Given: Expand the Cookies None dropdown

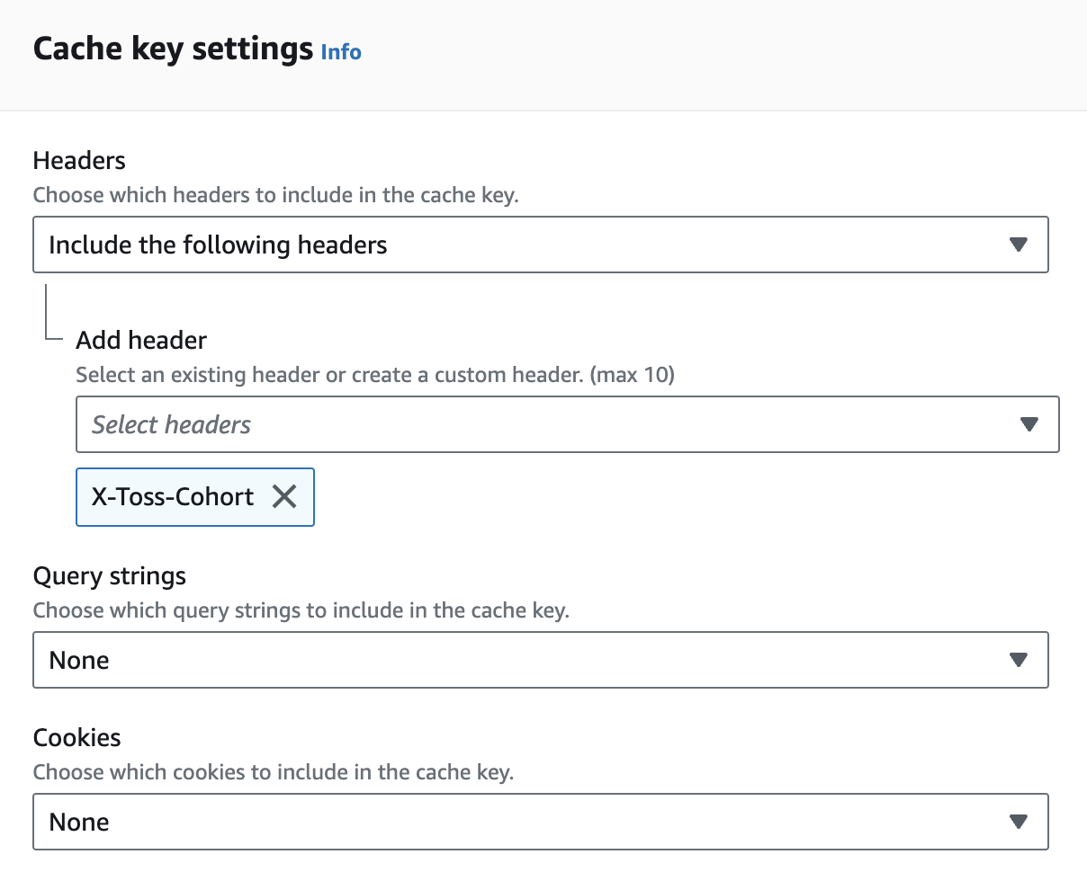Looking at the screenshot, I should pos(541,822).
